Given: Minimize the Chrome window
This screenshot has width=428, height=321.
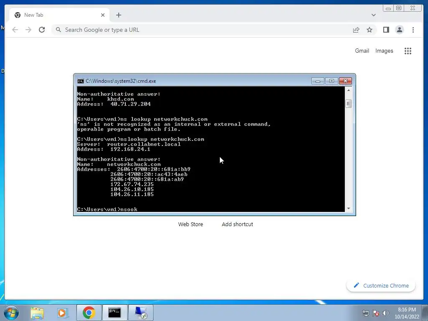Looking at the screenshot, I should click(x=388, y=8).
